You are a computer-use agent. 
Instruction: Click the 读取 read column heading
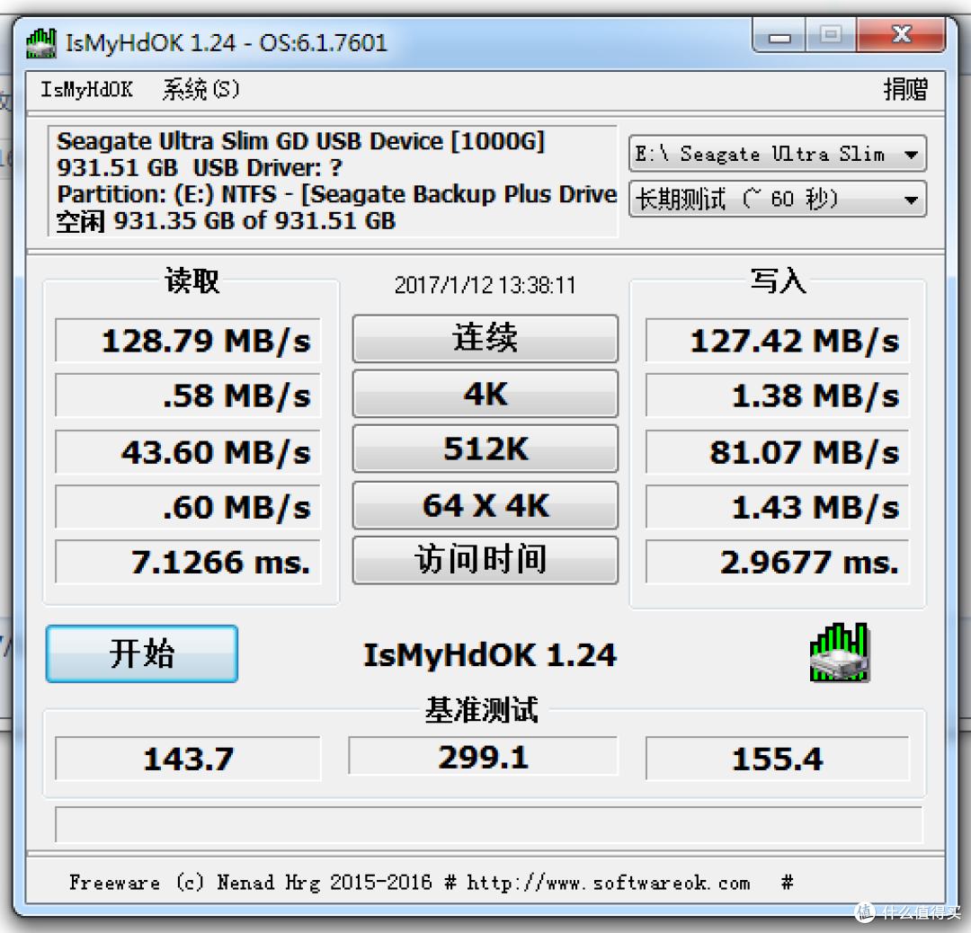click(192, 280)
